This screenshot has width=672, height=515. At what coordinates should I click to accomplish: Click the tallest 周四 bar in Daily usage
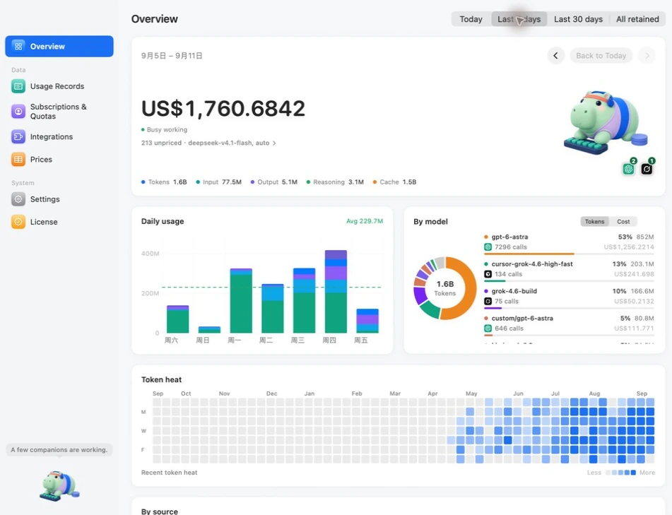click(x=336, y=291)
